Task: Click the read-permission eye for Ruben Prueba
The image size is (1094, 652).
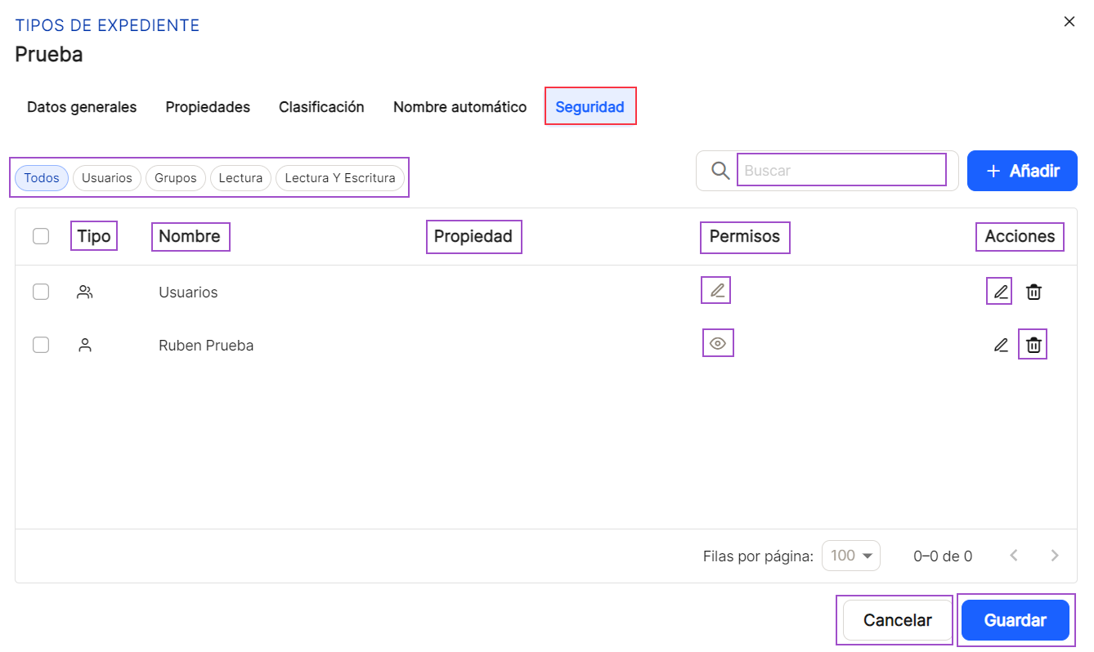Action: point(718,344)
